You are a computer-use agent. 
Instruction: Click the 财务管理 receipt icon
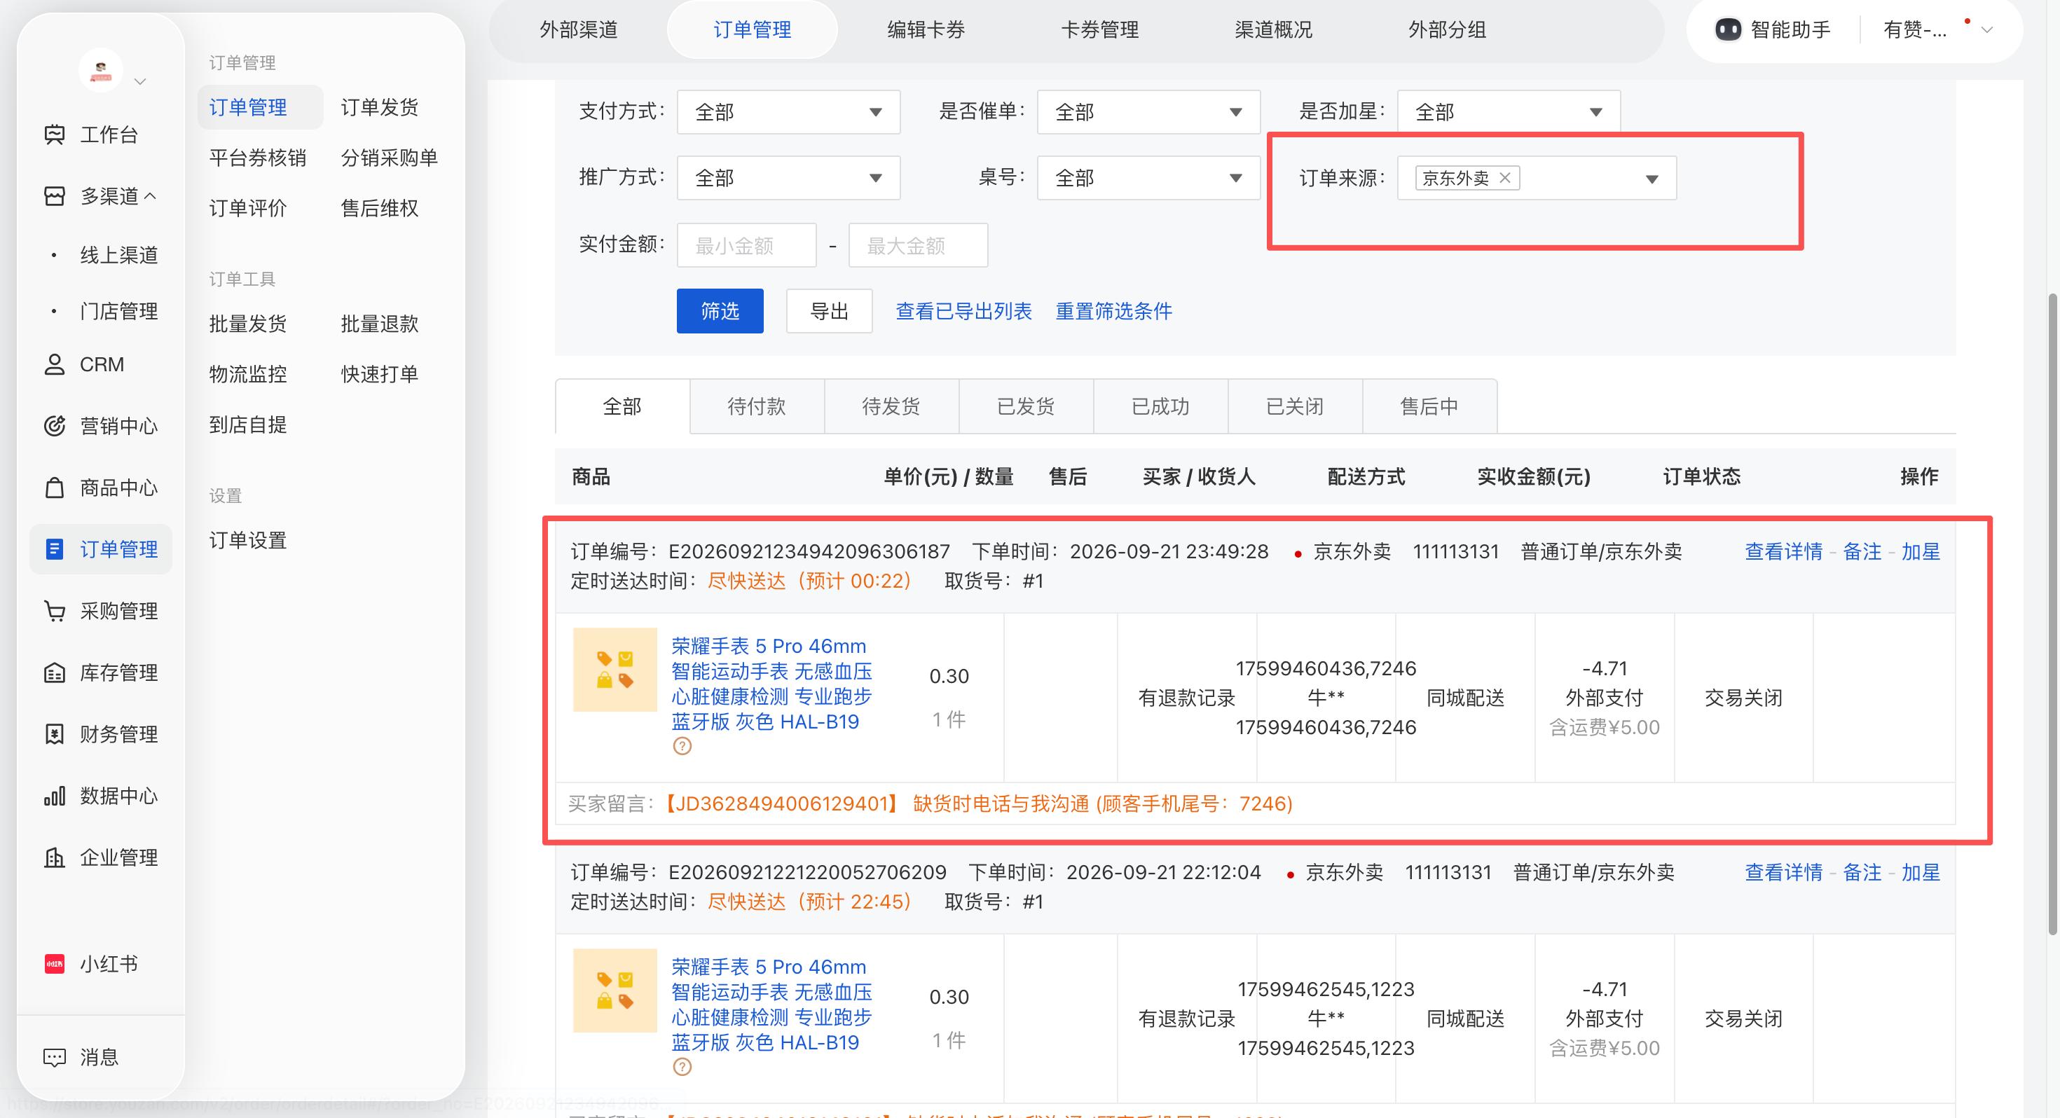click(x=55, y=734)
